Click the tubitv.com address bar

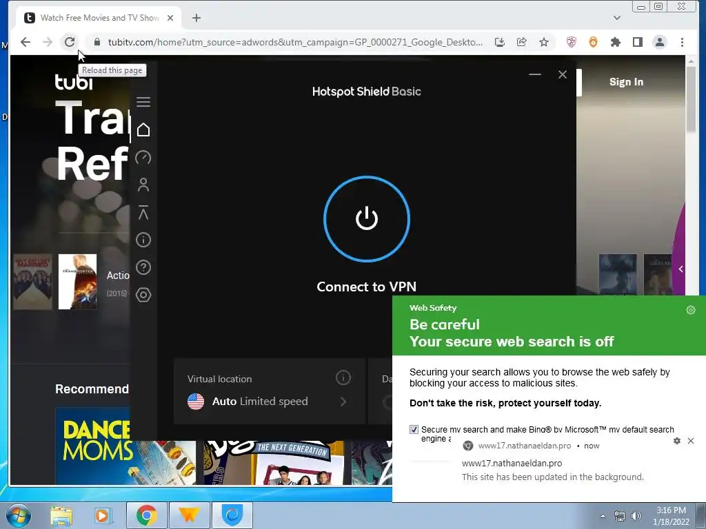click(295, 42)
